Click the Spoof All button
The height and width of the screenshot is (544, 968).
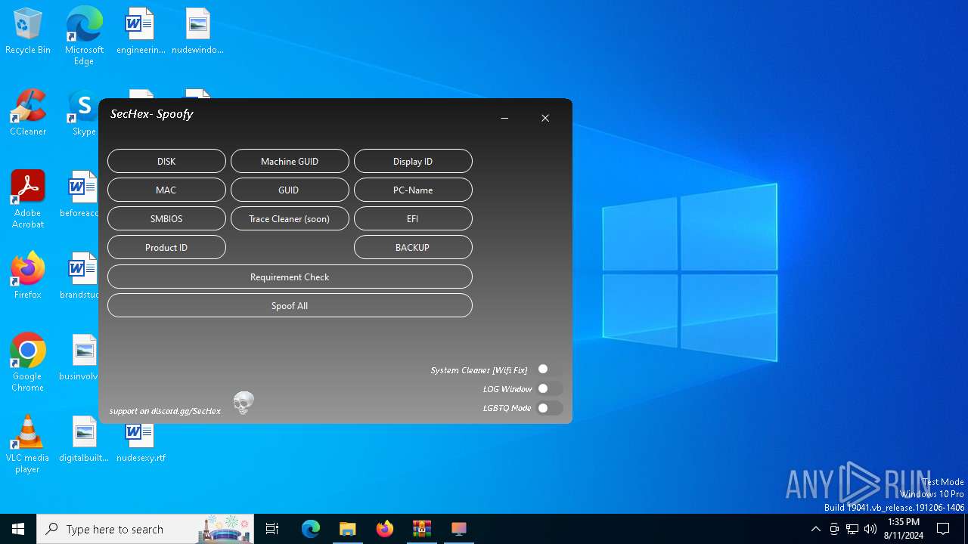[290, 305]
